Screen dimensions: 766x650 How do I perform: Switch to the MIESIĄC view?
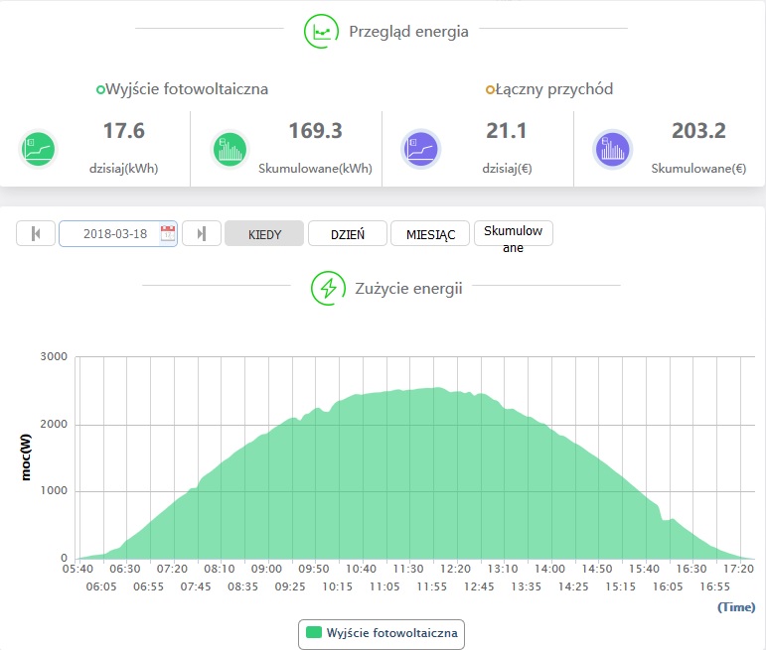click(x=429, y=234)
